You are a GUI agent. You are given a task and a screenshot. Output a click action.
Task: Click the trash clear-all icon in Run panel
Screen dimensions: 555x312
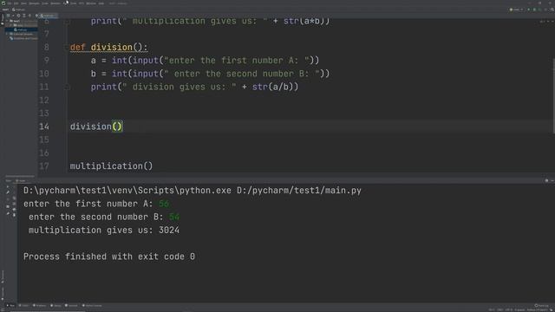(14, 215)
